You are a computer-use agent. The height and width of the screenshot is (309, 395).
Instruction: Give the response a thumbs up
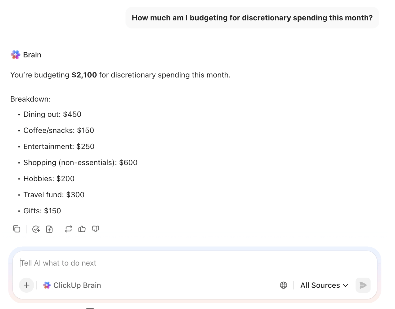82,229
